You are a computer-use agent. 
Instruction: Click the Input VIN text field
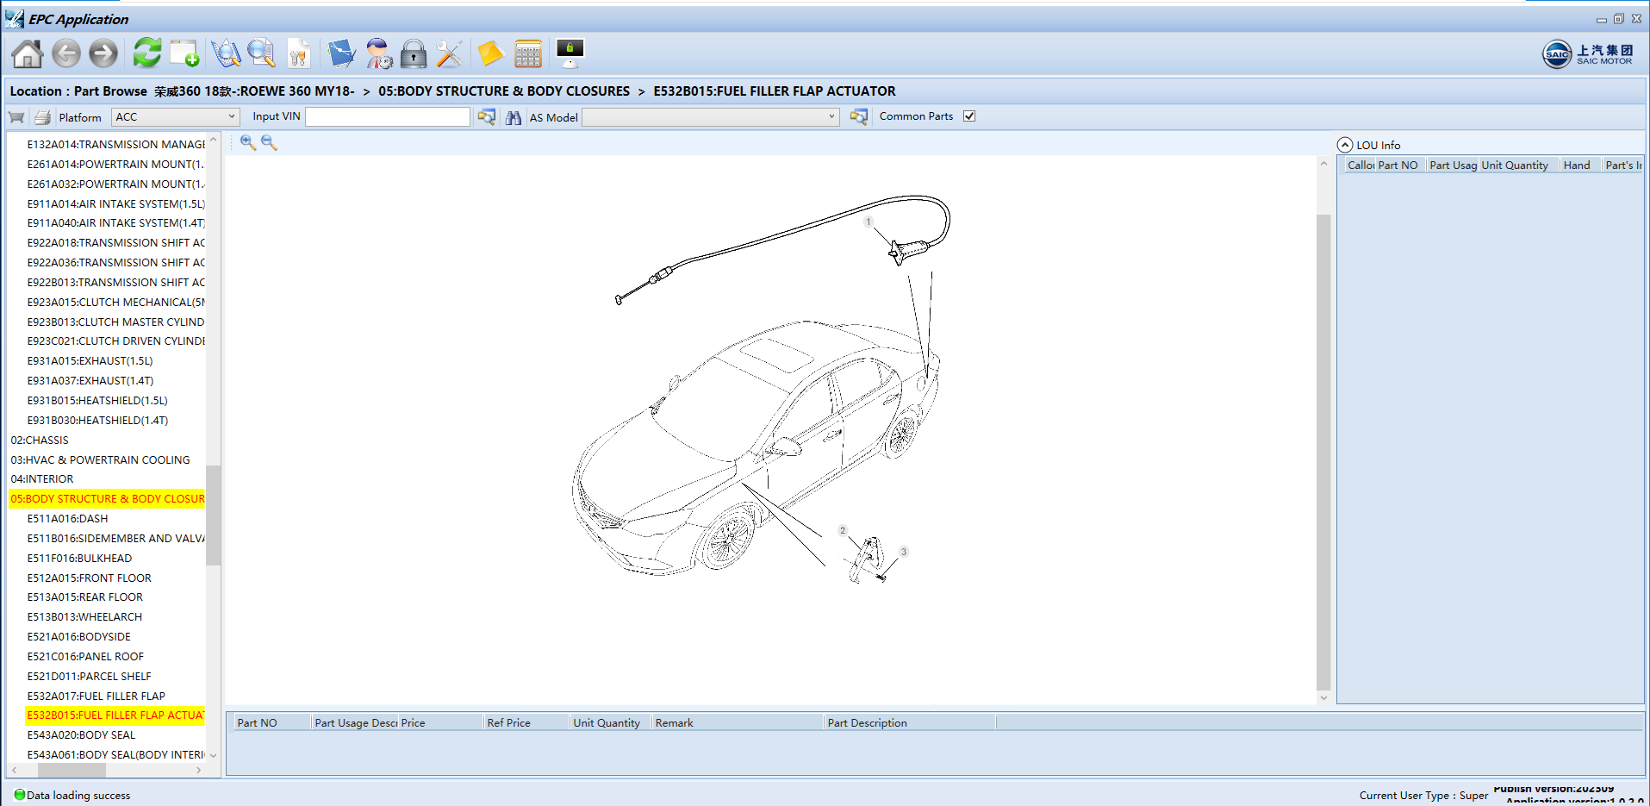tap(388, 117)
